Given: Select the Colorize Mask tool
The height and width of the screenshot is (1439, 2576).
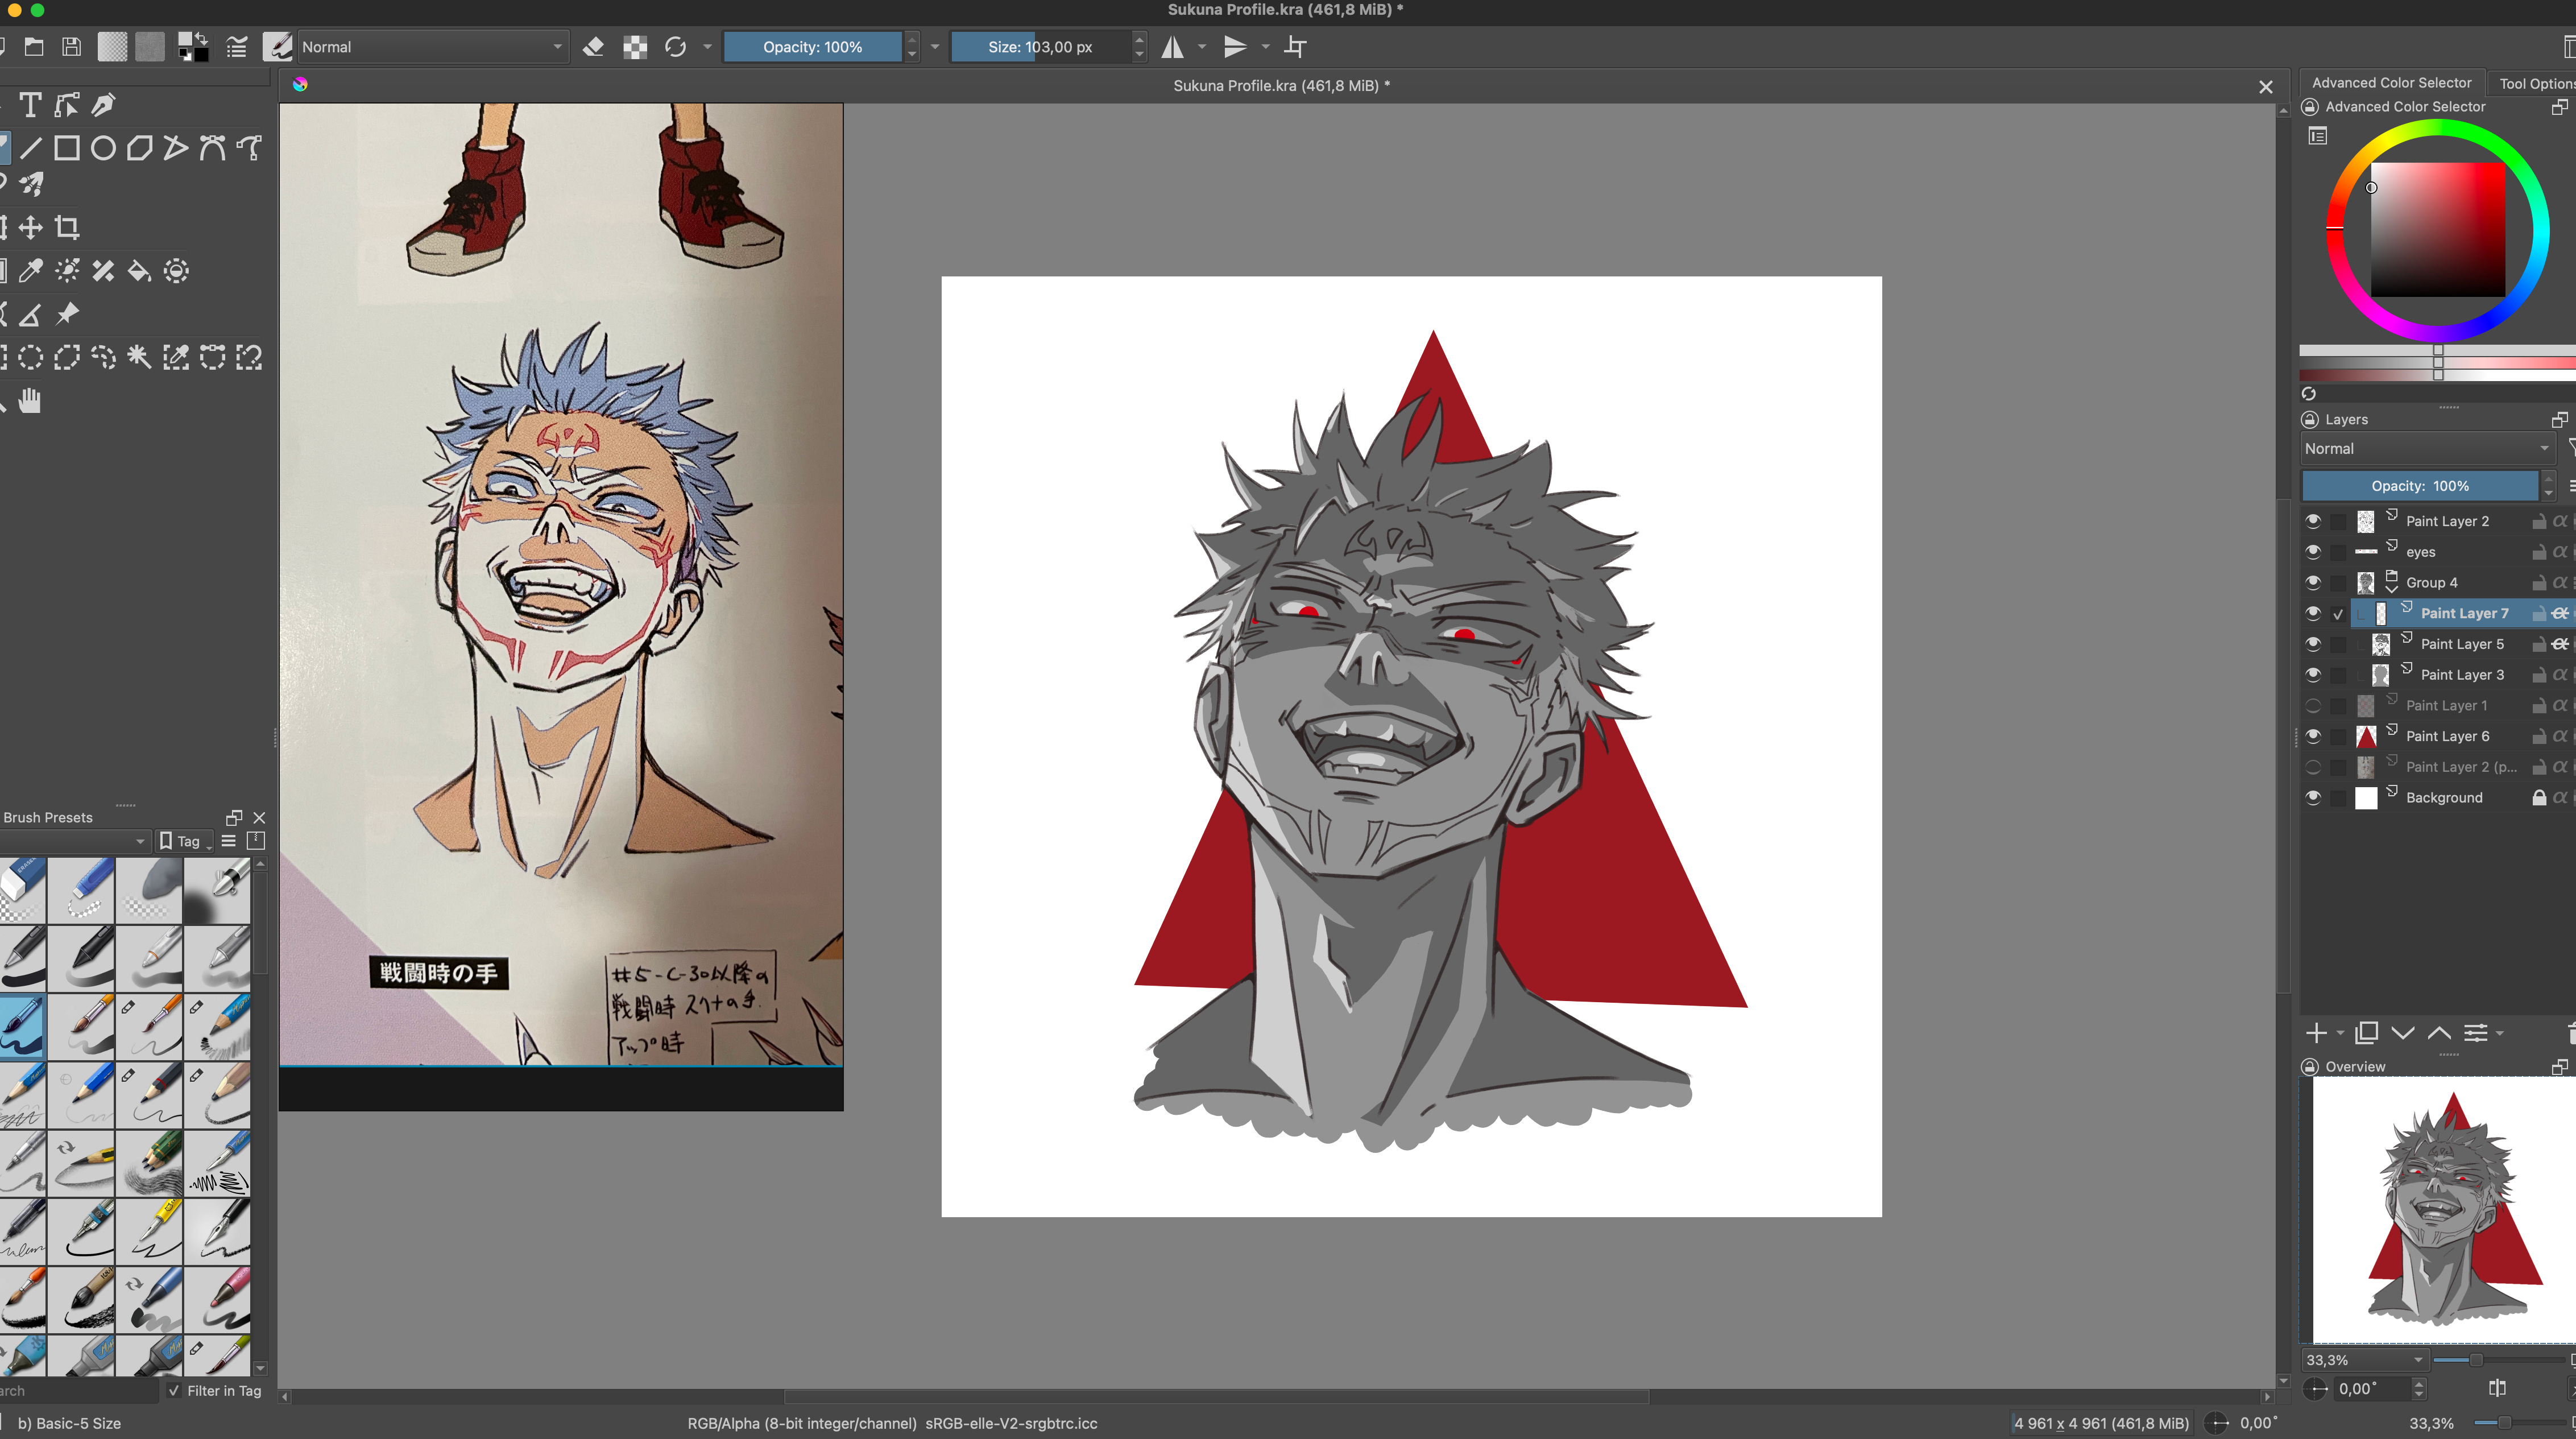Looking at the screenshot, I should pos(67,271).
